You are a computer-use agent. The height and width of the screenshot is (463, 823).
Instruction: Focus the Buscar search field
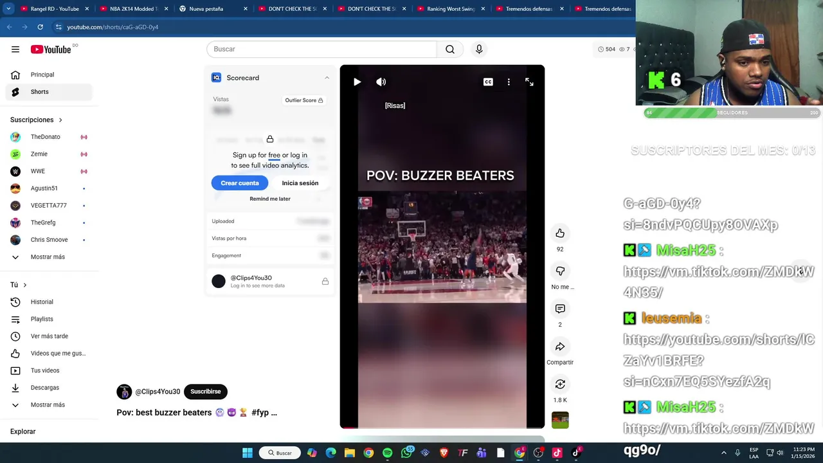[x=321, y=50]
